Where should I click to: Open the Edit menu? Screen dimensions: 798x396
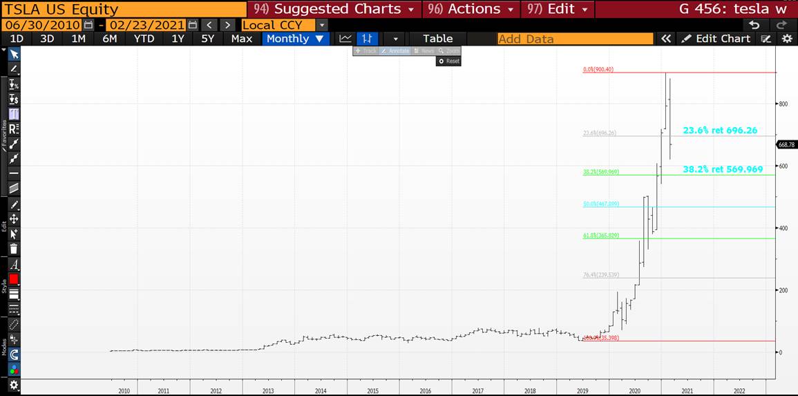558,9
